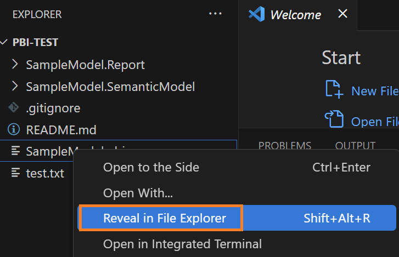Screen dimensions: 399x257
Task: Click the README.md info icon
Action: [x=14, y=130]
